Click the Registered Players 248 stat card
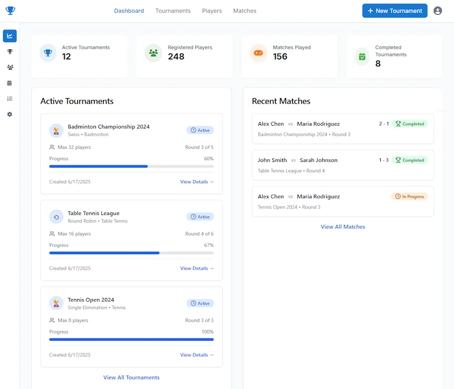454x389 pixels. (x=184, y=57)
